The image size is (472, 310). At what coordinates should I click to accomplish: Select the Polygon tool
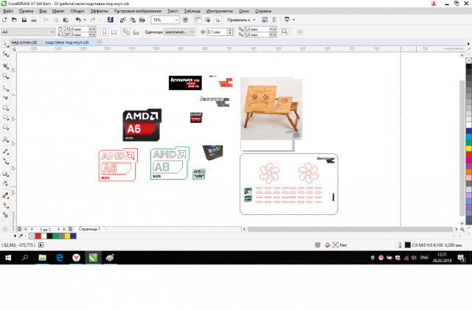click(5, 127)
